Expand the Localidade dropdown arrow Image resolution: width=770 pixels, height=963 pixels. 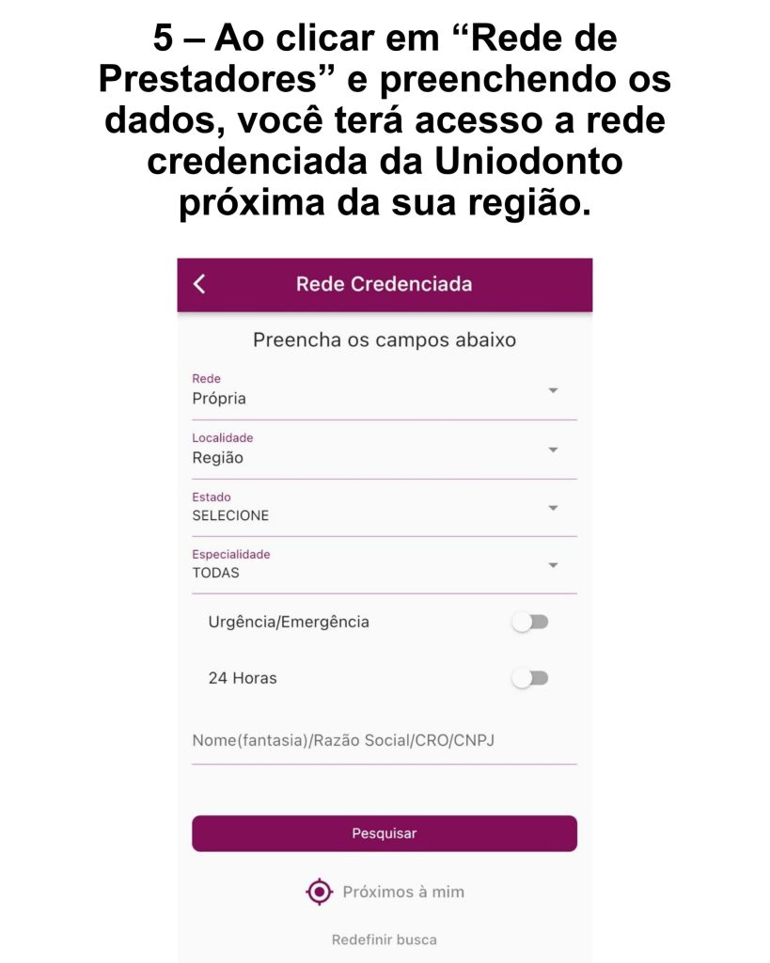553,450
